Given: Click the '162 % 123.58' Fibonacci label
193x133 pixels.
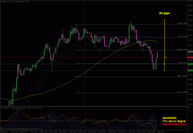Looking at the screenshot, I should pyautogui.click(x=182, y=92).
